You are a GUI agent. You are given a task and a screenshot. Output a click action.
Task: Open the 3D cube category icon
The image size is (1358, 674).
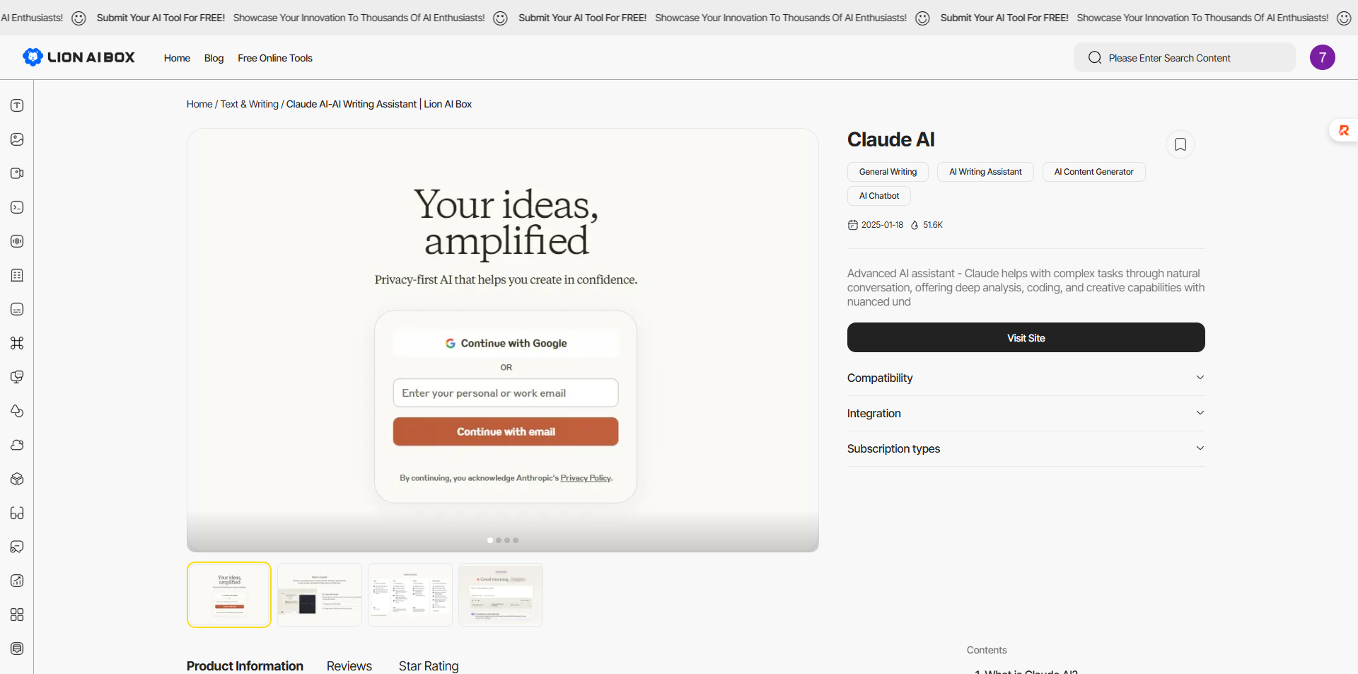[x=17, y=479]
